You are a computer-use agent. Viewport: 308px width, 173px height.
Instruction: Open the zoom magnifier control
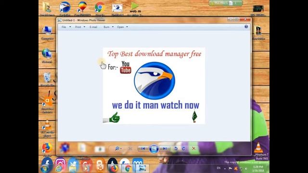118,148
